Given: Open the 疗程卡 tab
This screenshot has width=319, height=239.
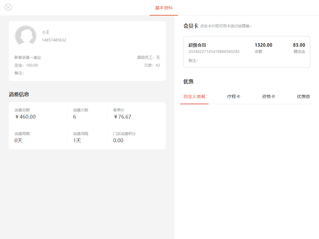Looking at the screenshot, I should click(234, 97).
